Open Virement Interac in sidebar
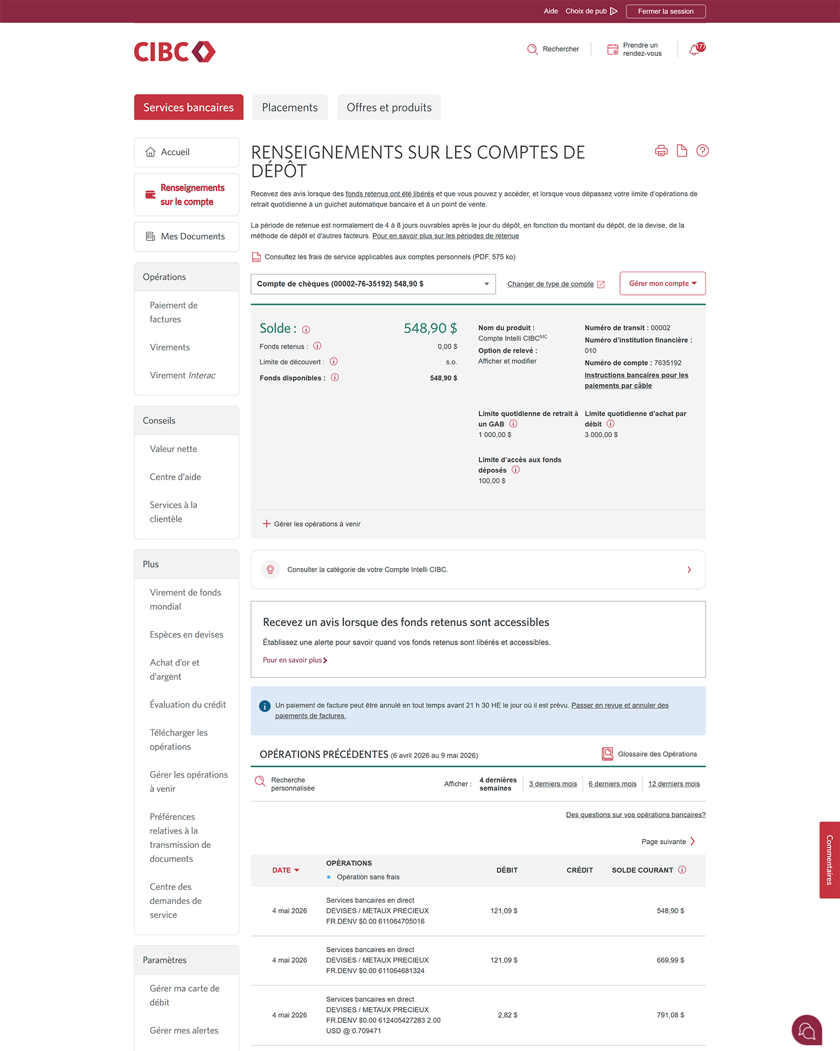Viewport: 840px width, 1051px height. point(183,375)
